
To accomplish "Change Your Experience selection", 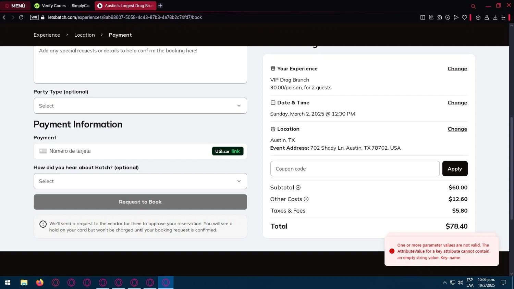I will [457, 69].
